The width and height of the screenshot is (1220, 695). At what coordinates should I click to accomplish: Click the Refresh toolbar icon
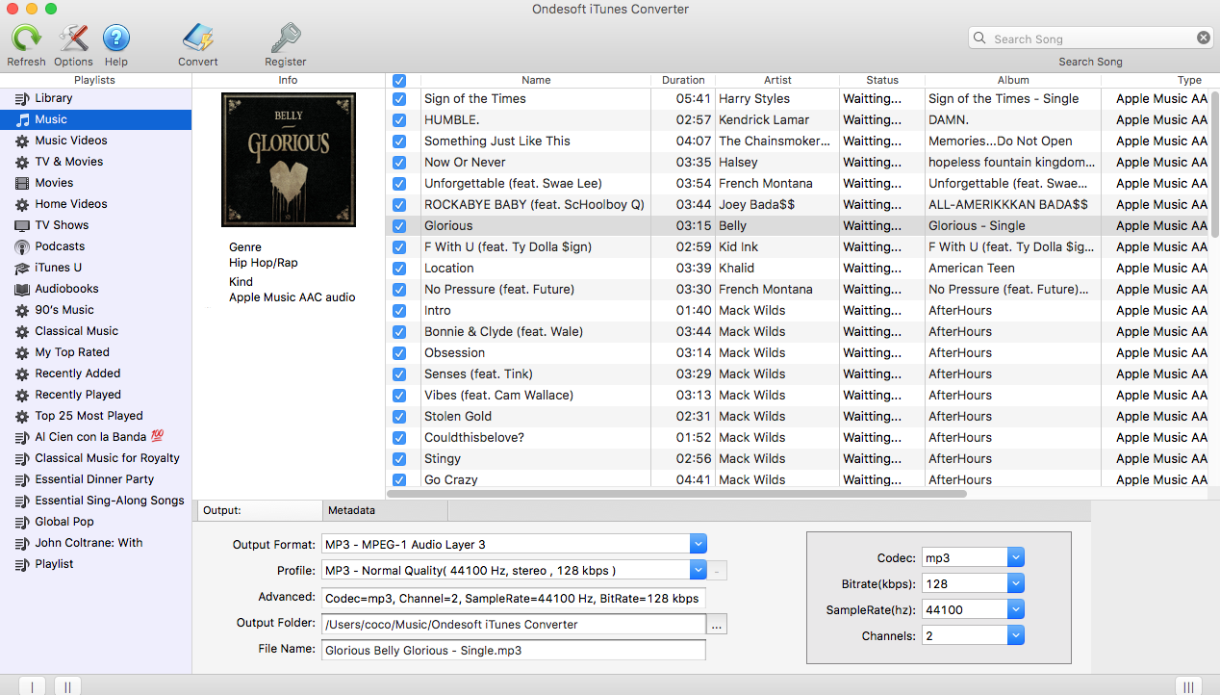click(26, 39)
